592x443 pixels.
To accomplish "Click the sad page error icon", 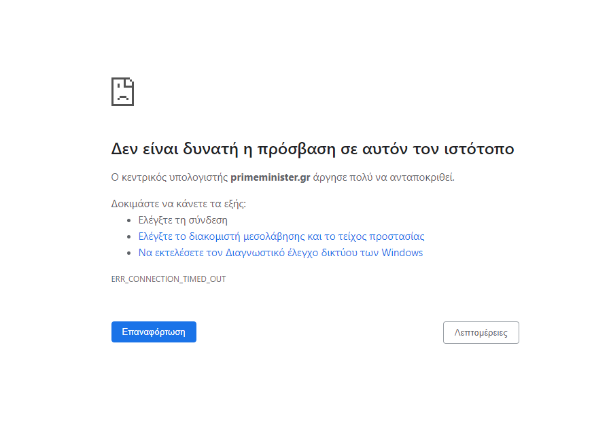I will (x=122, y=92).
